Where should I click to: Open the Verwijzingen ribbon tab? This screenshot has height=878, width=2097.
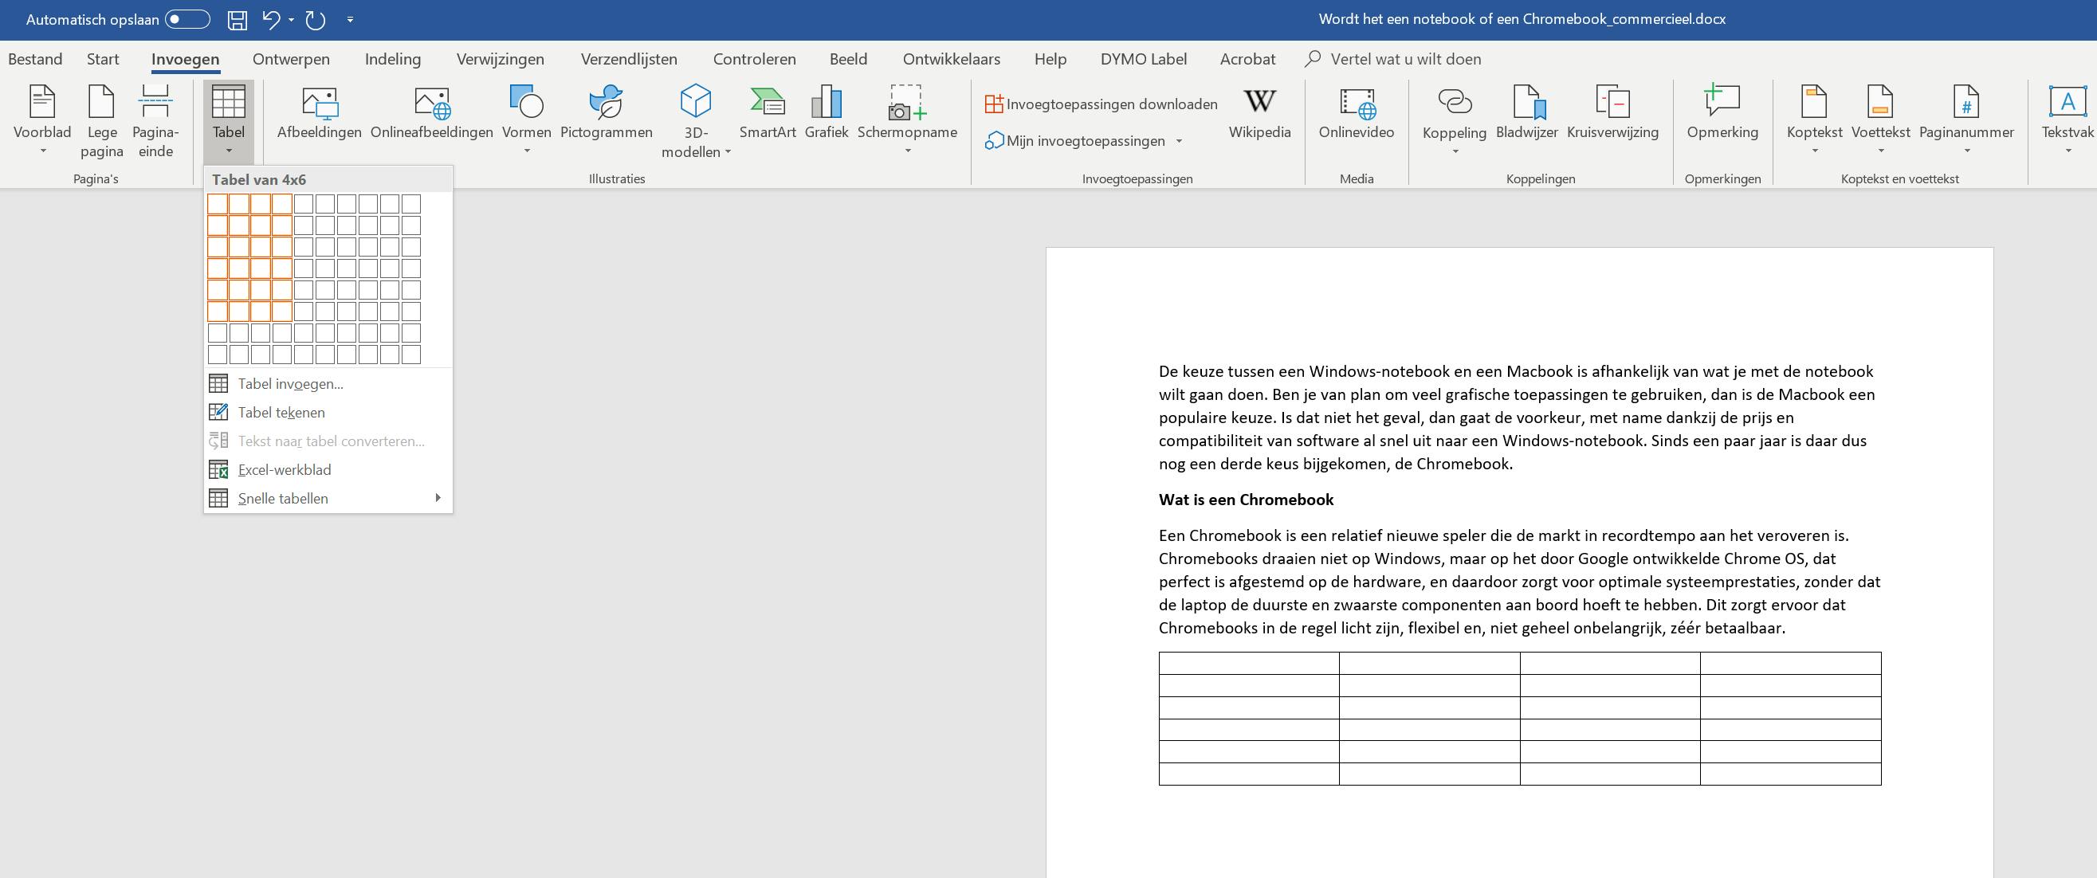coord(500,60)
